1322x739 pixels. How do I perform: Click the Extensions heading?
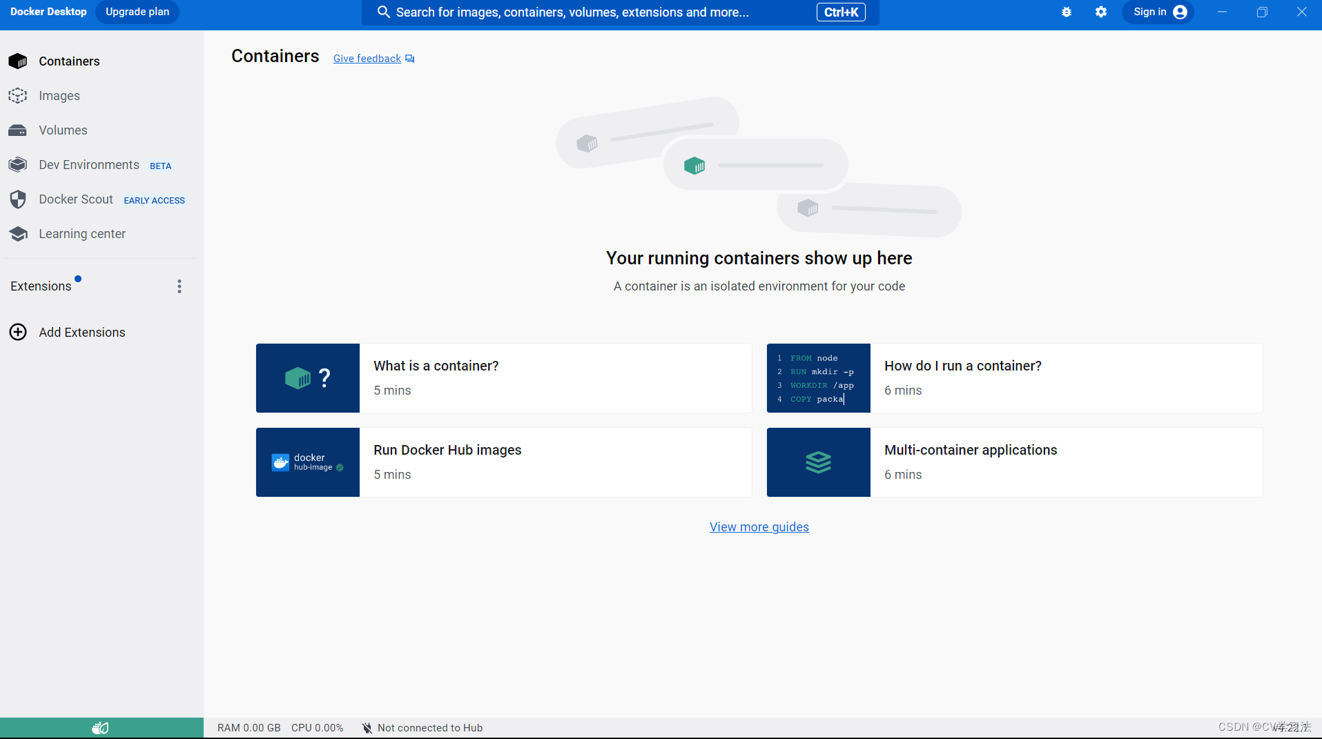[x=41, y=286]
